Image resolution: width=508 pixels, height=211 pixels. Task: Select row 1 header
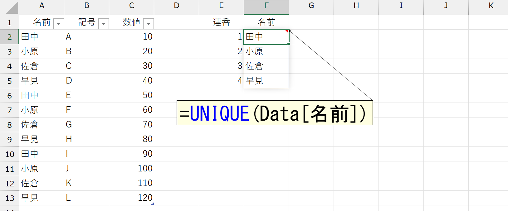tap(10, 22)
